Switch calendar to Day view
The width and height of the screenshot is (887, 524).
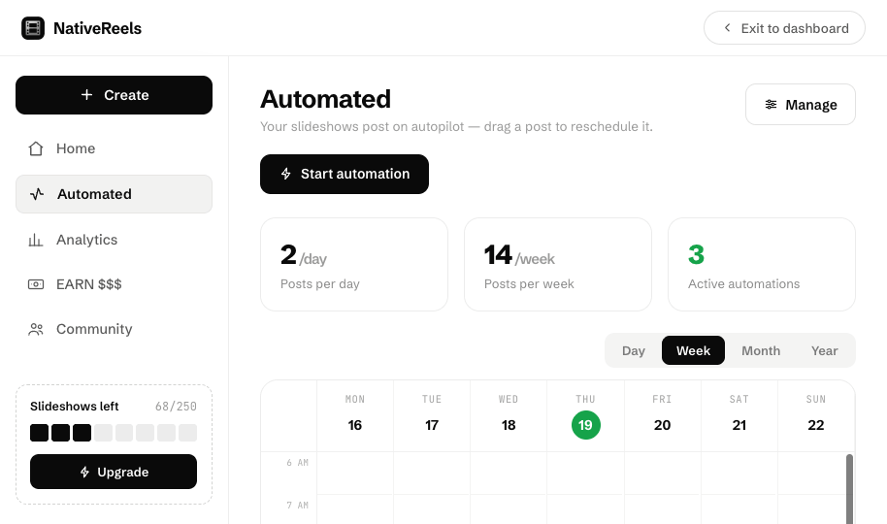(634, 350)
